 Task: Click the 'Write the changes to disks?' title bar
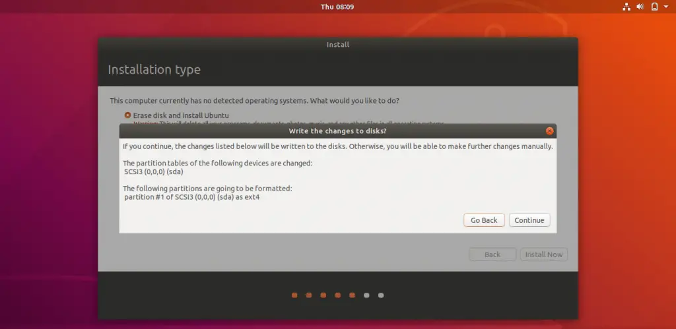(x=337, y=131)
